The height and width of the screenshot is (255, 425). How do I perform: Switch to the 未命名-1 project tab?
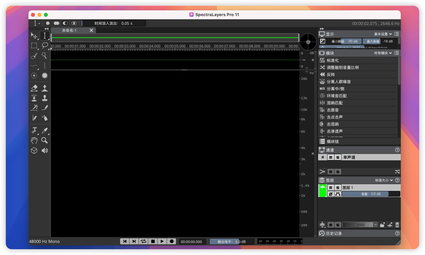click(x=69, y=30)
